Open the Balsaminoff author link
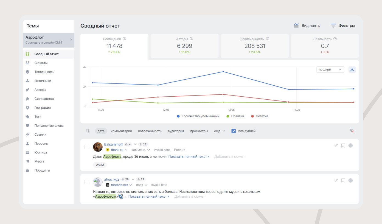Viewport: 382px width, 224px height. [x=113, y=144]
